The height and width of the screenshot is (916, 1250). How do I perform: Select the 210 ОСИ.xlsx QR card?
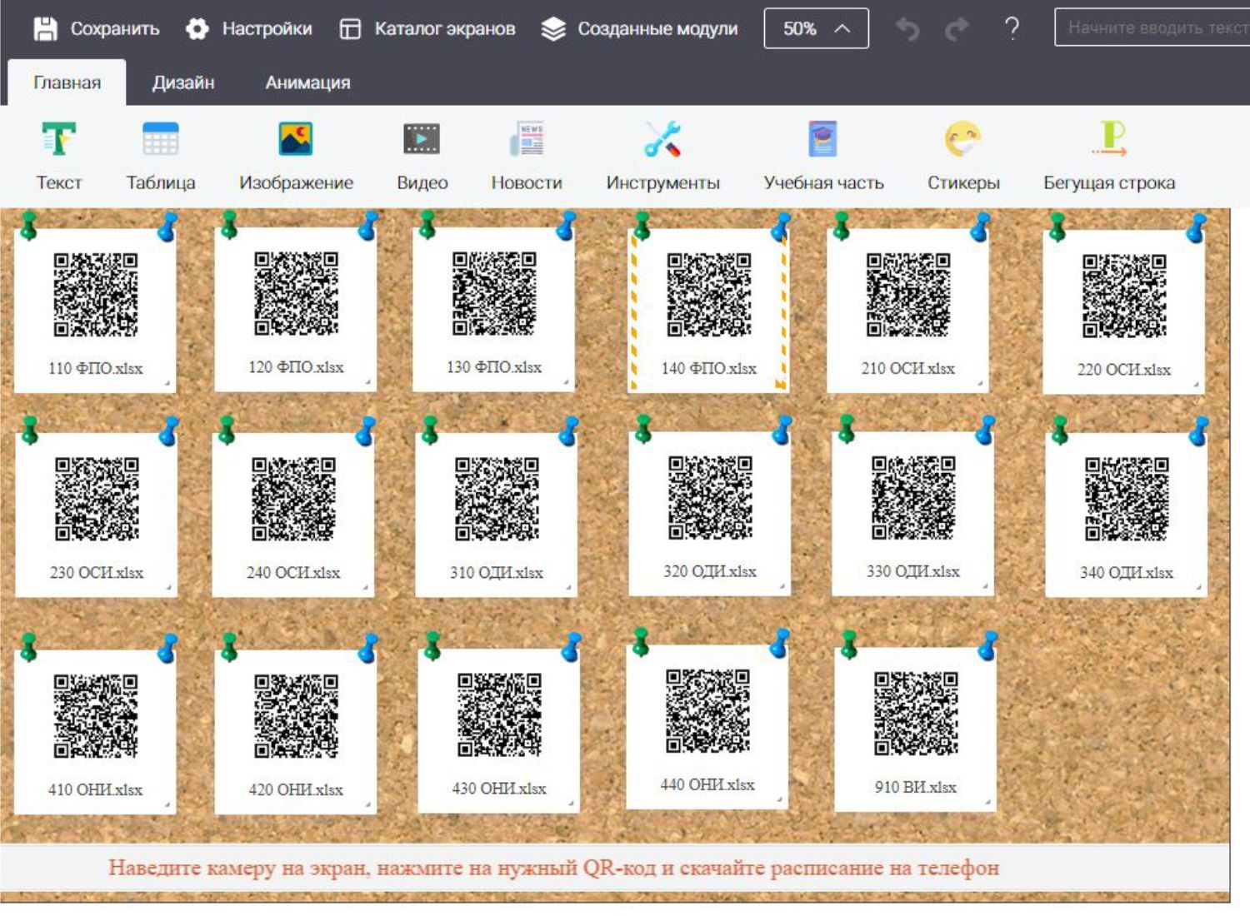(x=907, y=310)
